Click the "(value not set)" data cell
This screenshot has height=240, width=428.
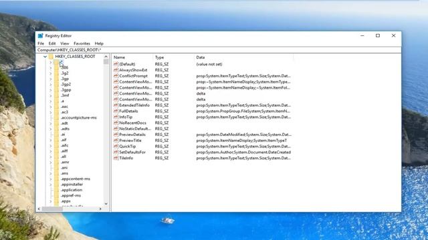point(209,64)
